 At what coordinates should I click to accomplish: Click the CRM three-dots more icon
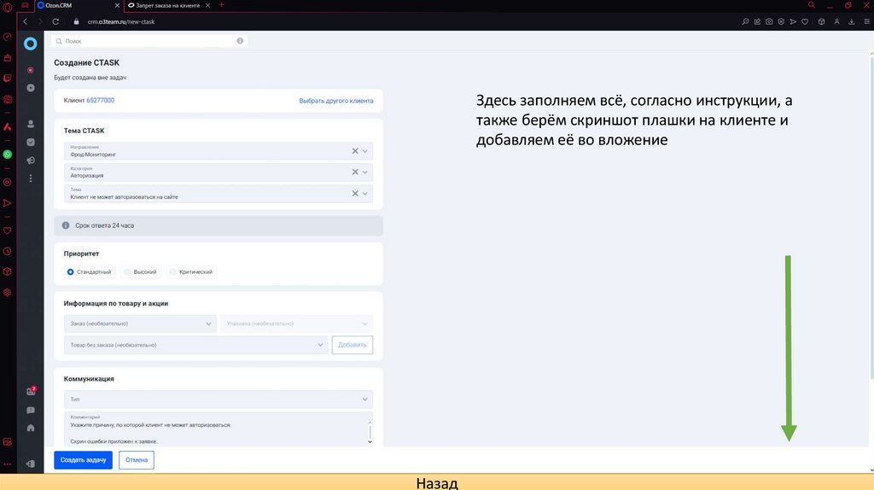point(31,178)
